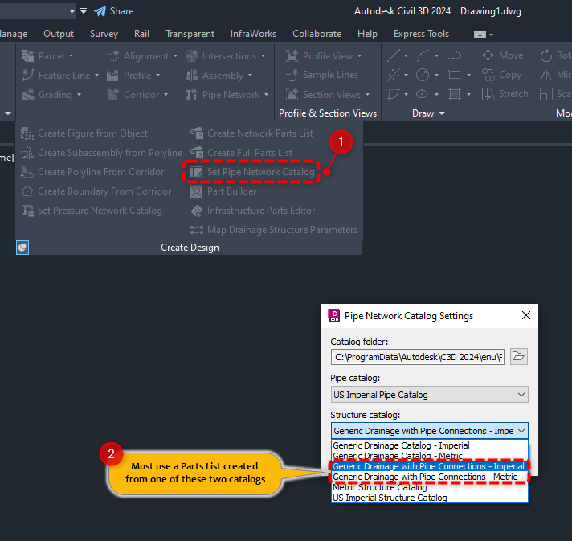Select the Hatch draw tool
The height and width of the screenshot is (541, 572).
[455, 94]
